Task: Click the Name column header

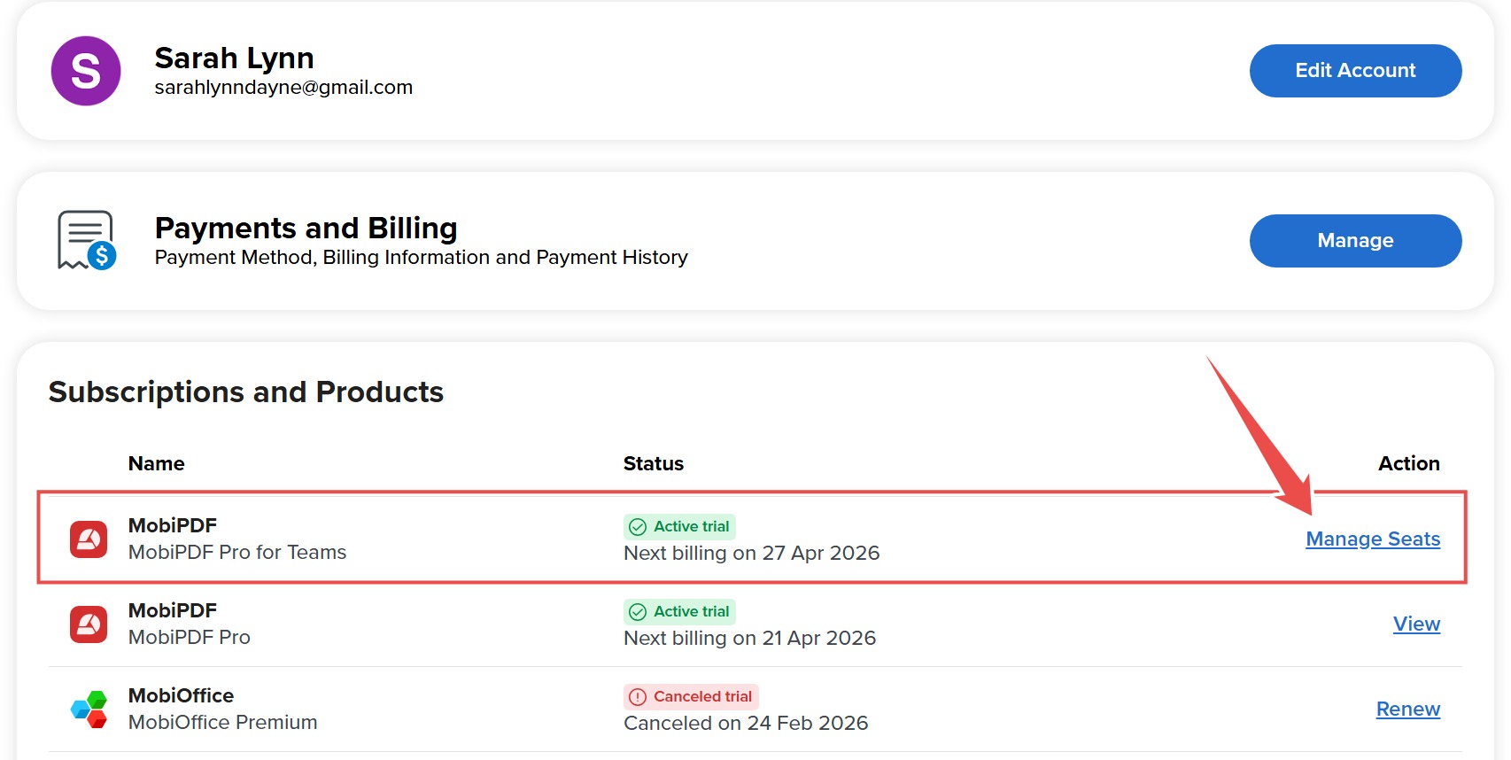Action: tap(157, 463)
